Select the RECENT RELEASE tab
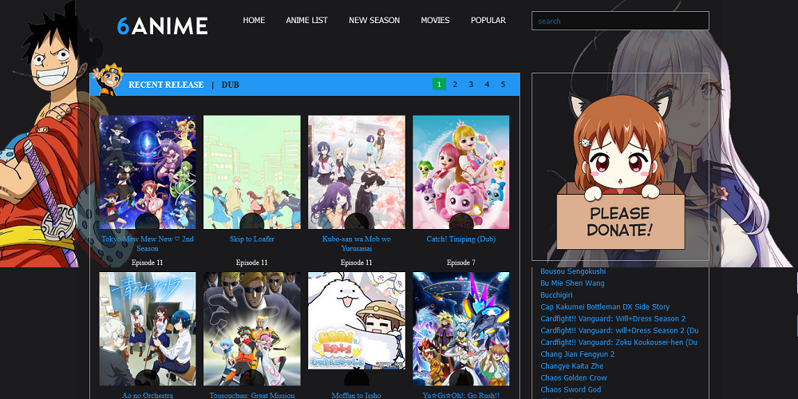This screenshot has width=798, height=399. point(166,85)
